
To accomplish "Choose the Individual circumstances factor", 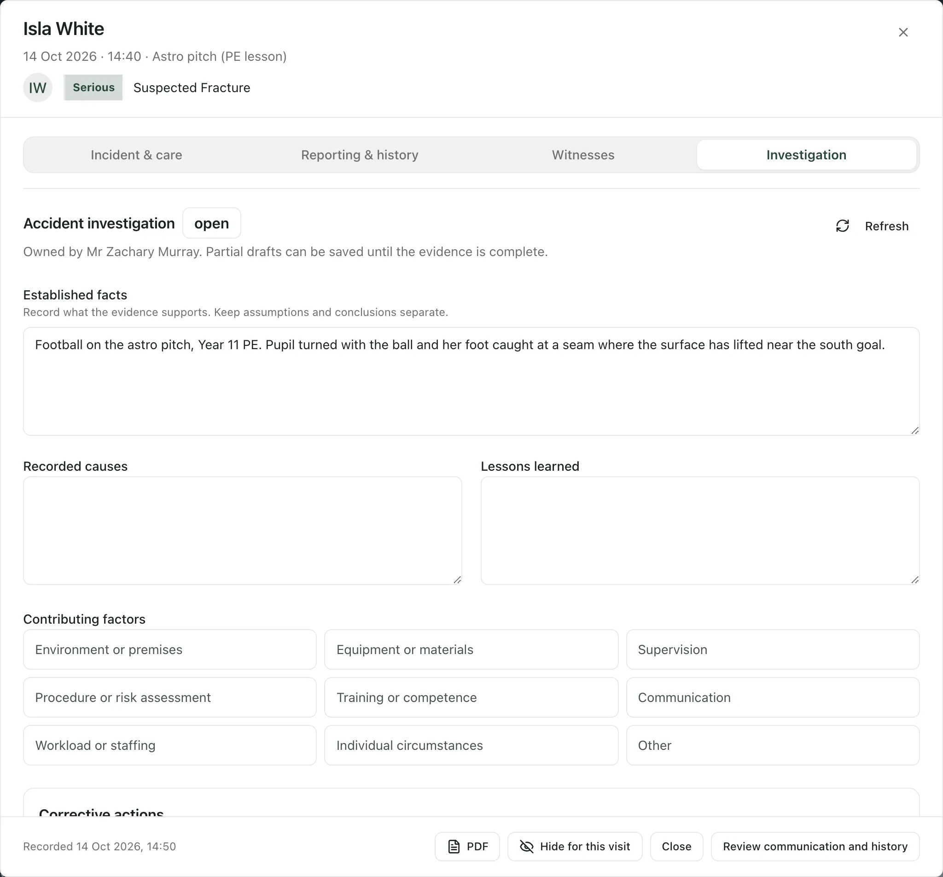I will pyautogui.click(x=471, y=746).
